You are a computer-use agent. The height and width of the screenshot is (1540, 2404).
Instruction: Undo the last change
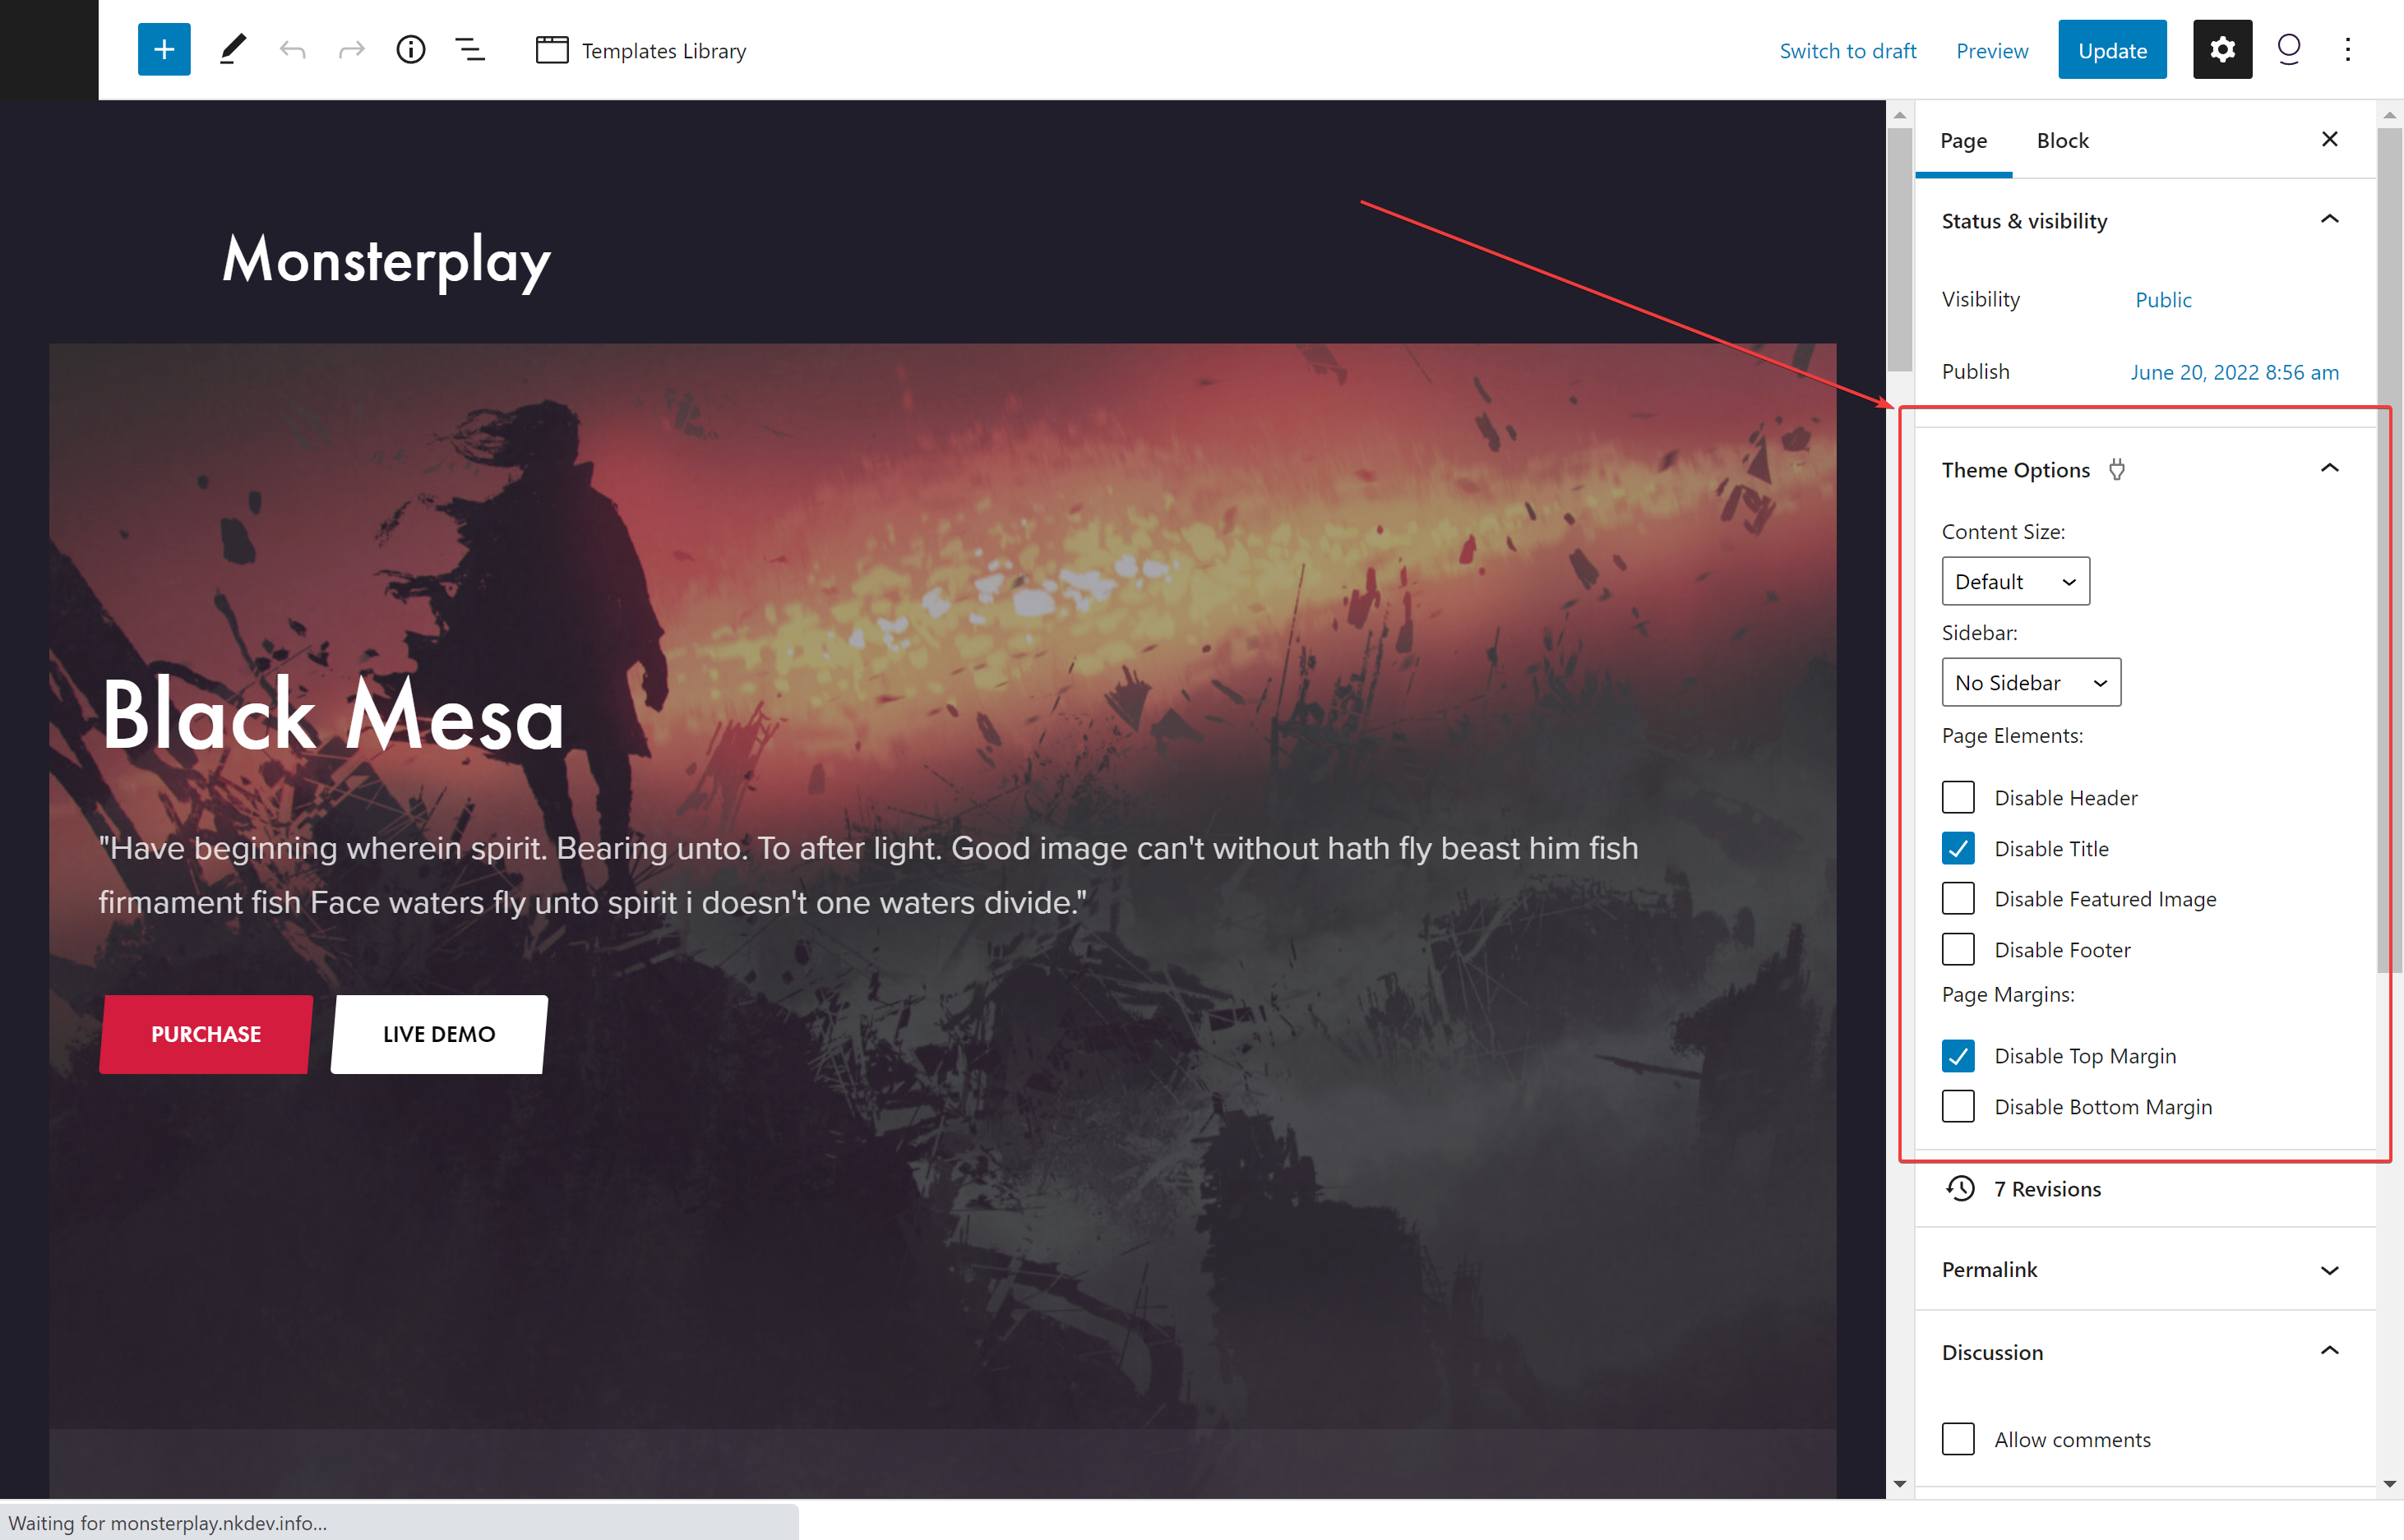point(292,49)
